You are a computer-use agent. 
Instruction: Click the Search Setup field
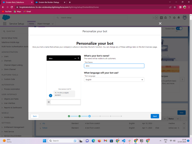90,18
